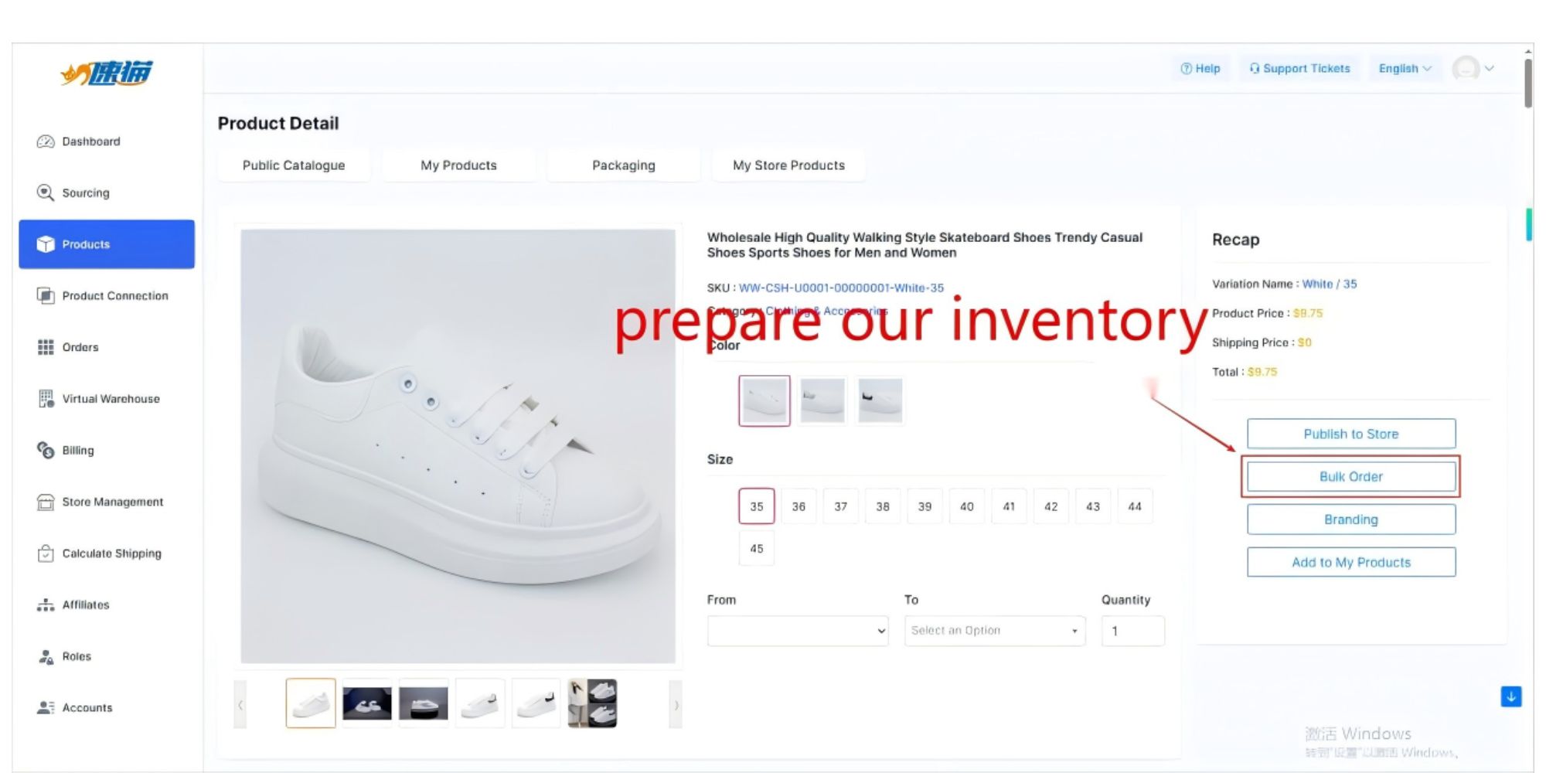Open Virtual Warehouse sidebar icon
This screenshot has height=773, width=1546.
click(x=46, y=399)
